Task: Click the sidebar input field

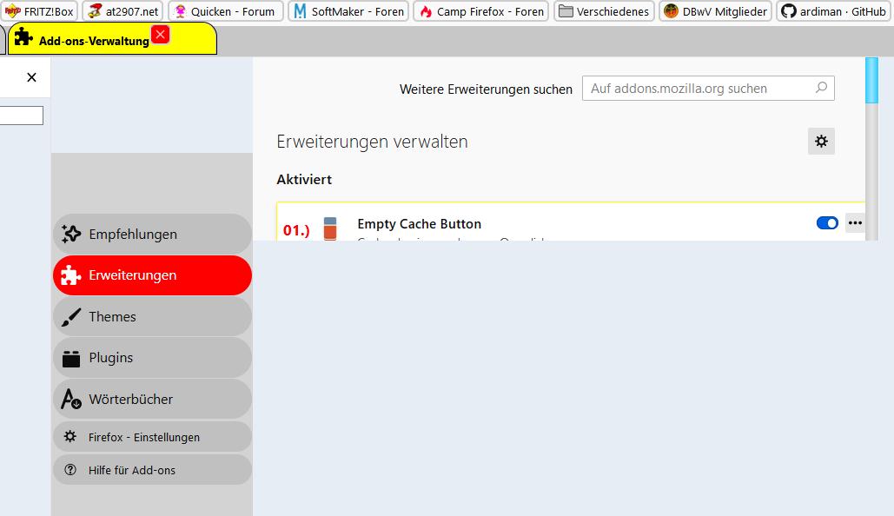Action: (x=21, y=116)
